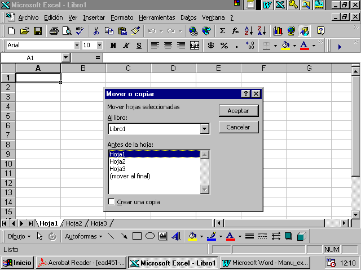Viewport: 361px width, 270px height.
Task: Click the Merge and Center icon
Action: 194,46
